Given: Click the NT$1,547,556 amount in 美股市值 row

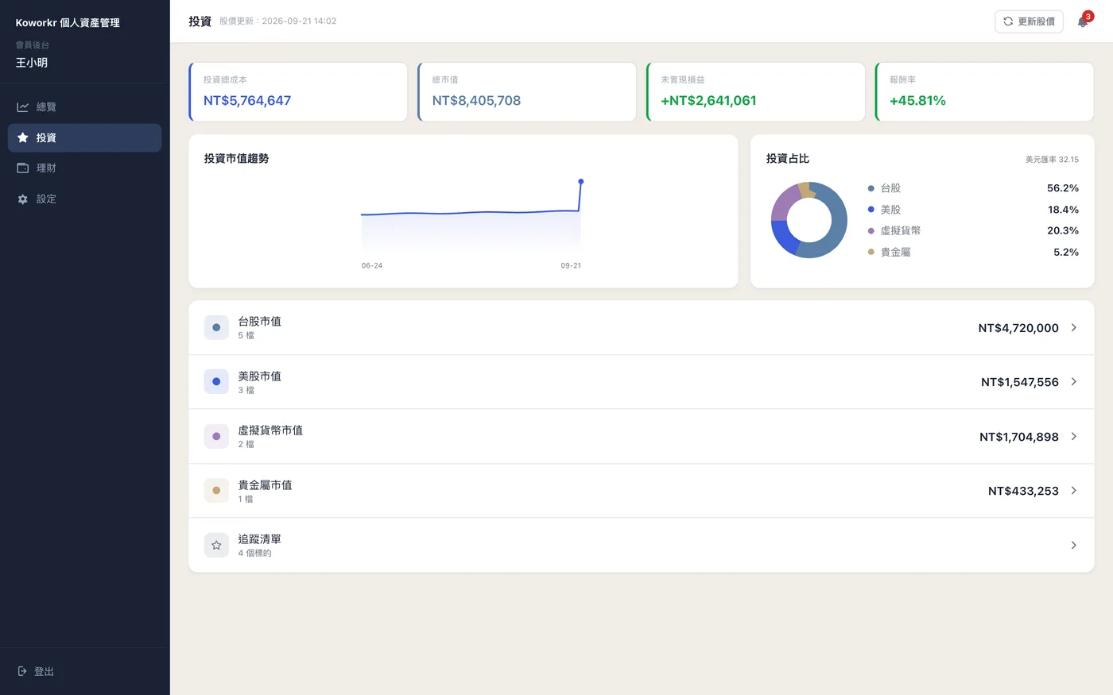Looking at the screenshot, I should (x=1020, y=382).
